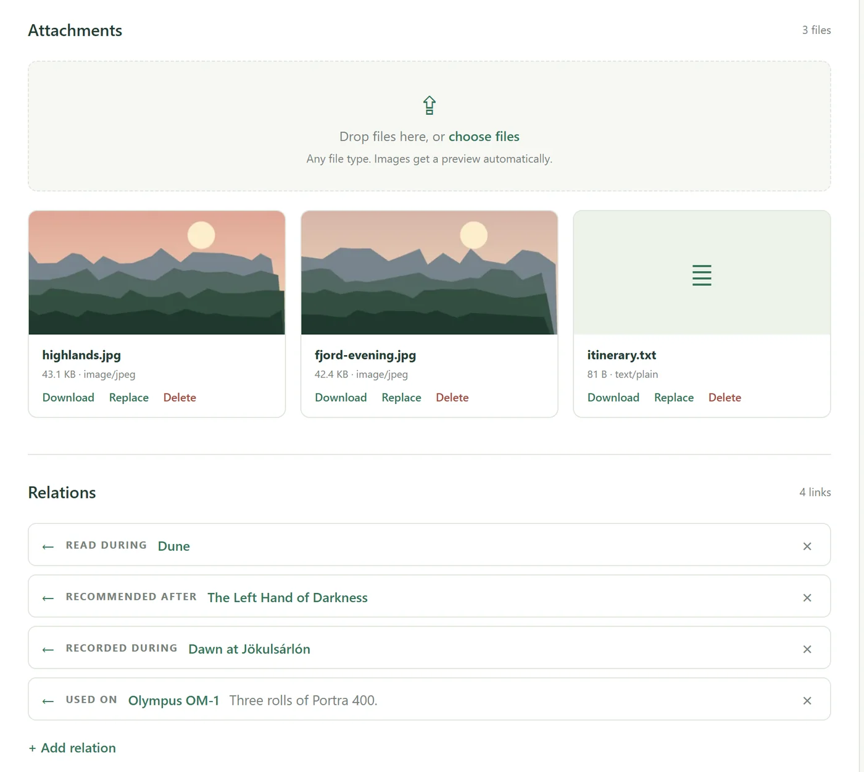Replace fjord-evening.jpg
This screenshot has width=864, height=772.
pyautogui.click(x=401, y=398)
